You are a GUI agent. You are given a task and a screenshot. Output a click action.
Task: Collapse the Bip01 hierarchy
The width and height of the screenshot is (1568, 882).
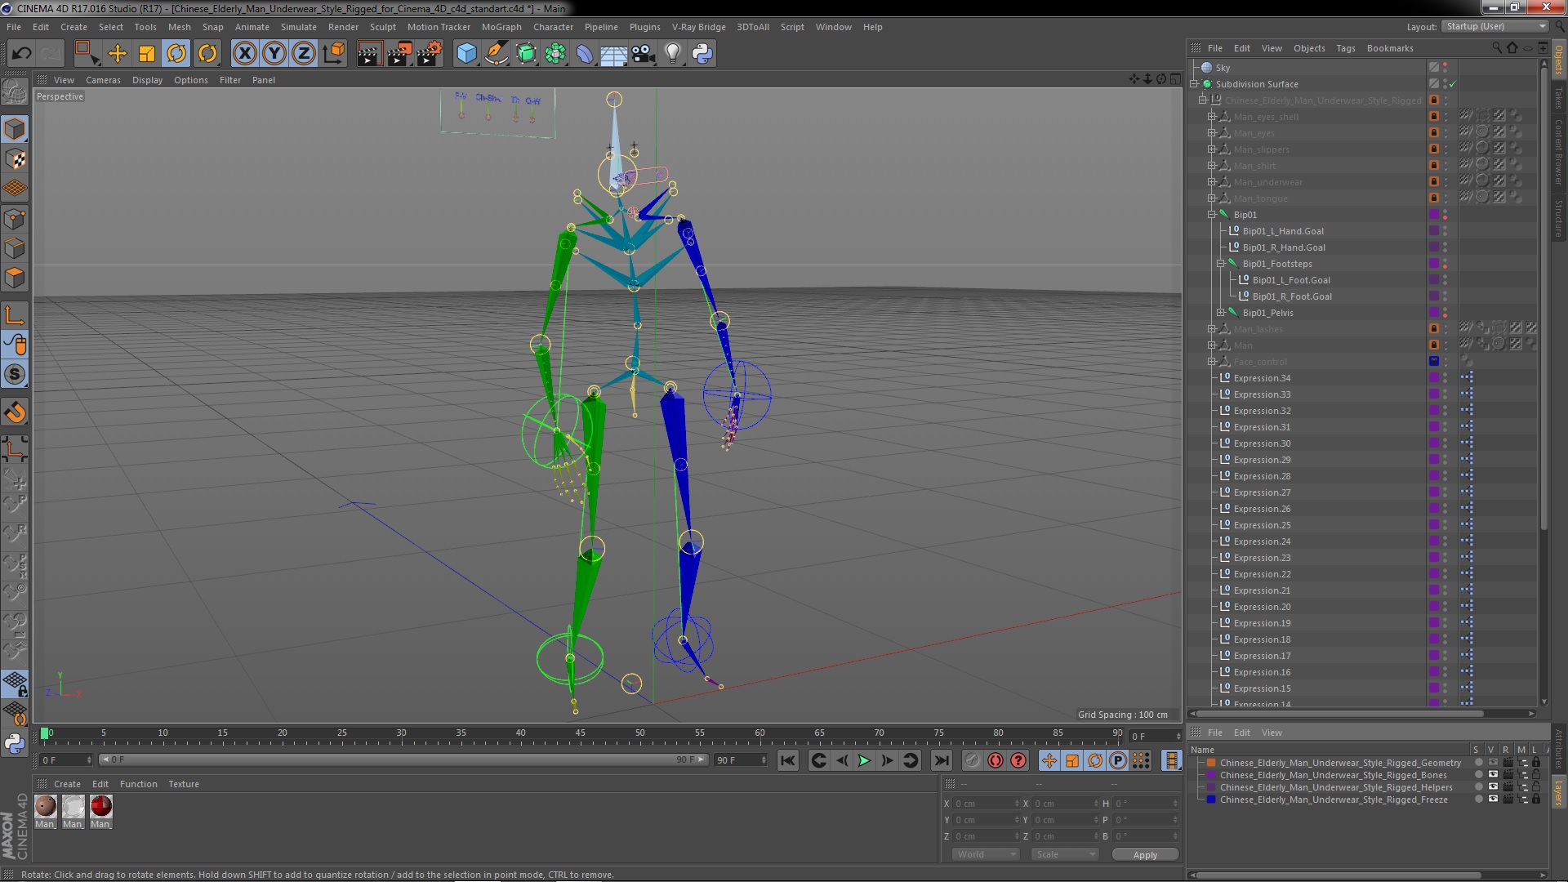coord(1212,215)
